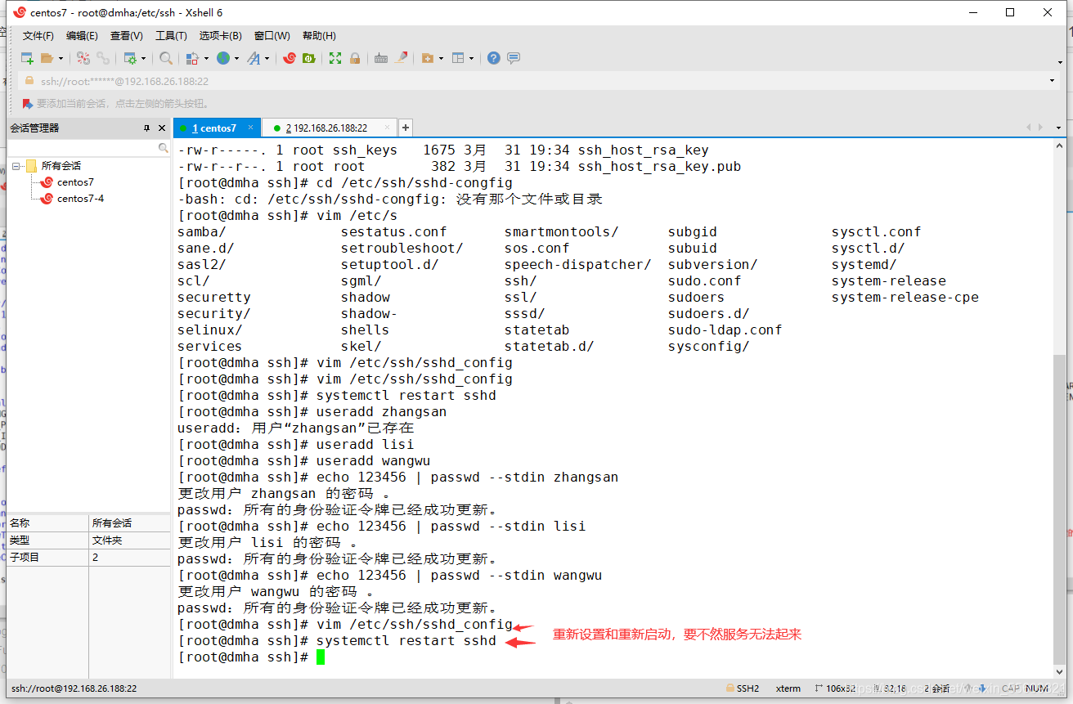Click the new folder plus icon

tap(427, 58)
